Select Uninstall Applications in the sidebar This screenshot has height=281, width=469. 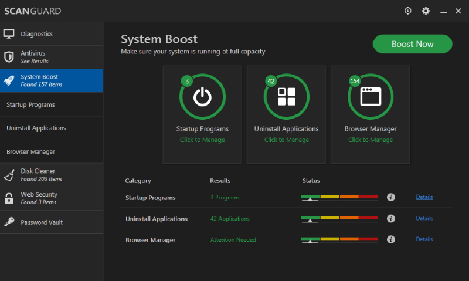coord(52,128)
